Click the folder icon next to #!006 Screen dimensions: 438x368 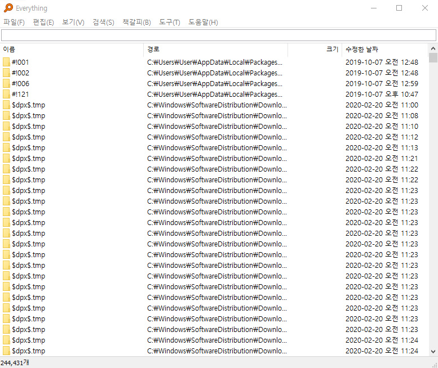6,83
